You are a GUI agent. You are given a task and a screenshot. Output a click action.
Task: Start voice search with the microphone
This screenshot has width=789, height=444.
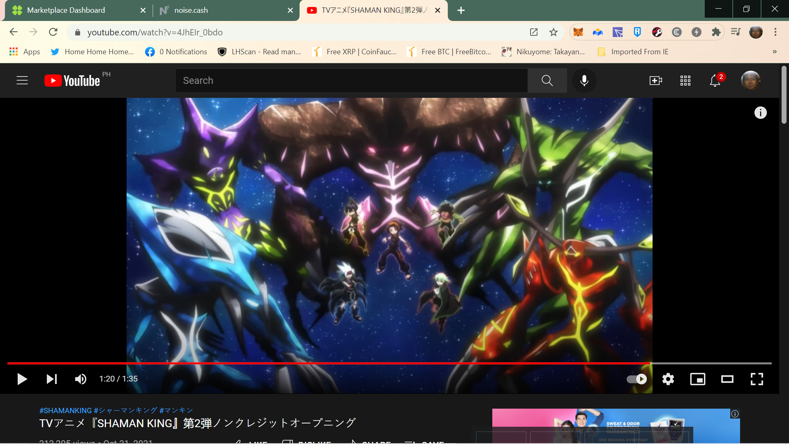584,81
